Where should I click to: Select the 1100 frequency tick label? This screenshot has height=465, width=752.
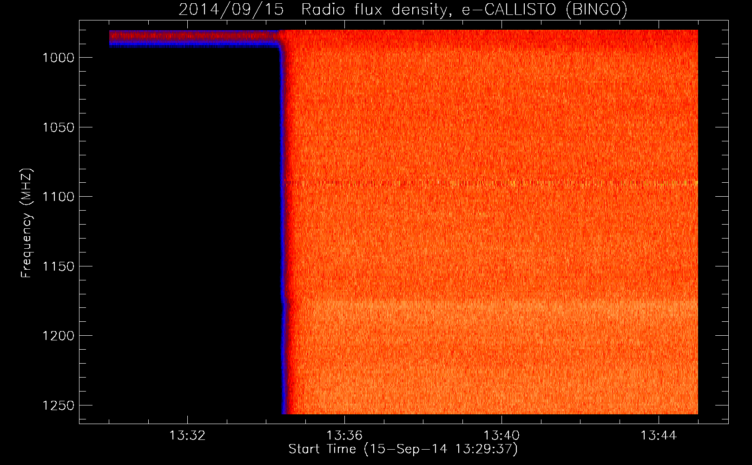[58, 197]
